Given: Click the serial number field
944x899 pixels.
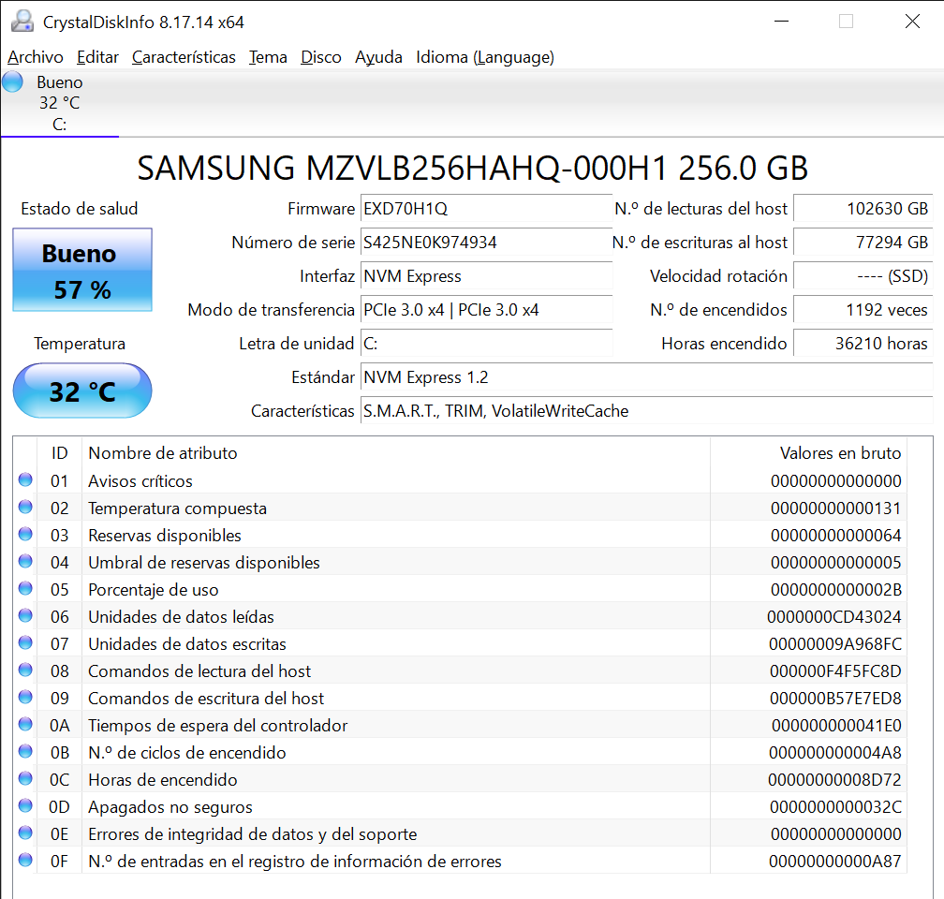Looking at the screenshot, I should coord(486,243).
